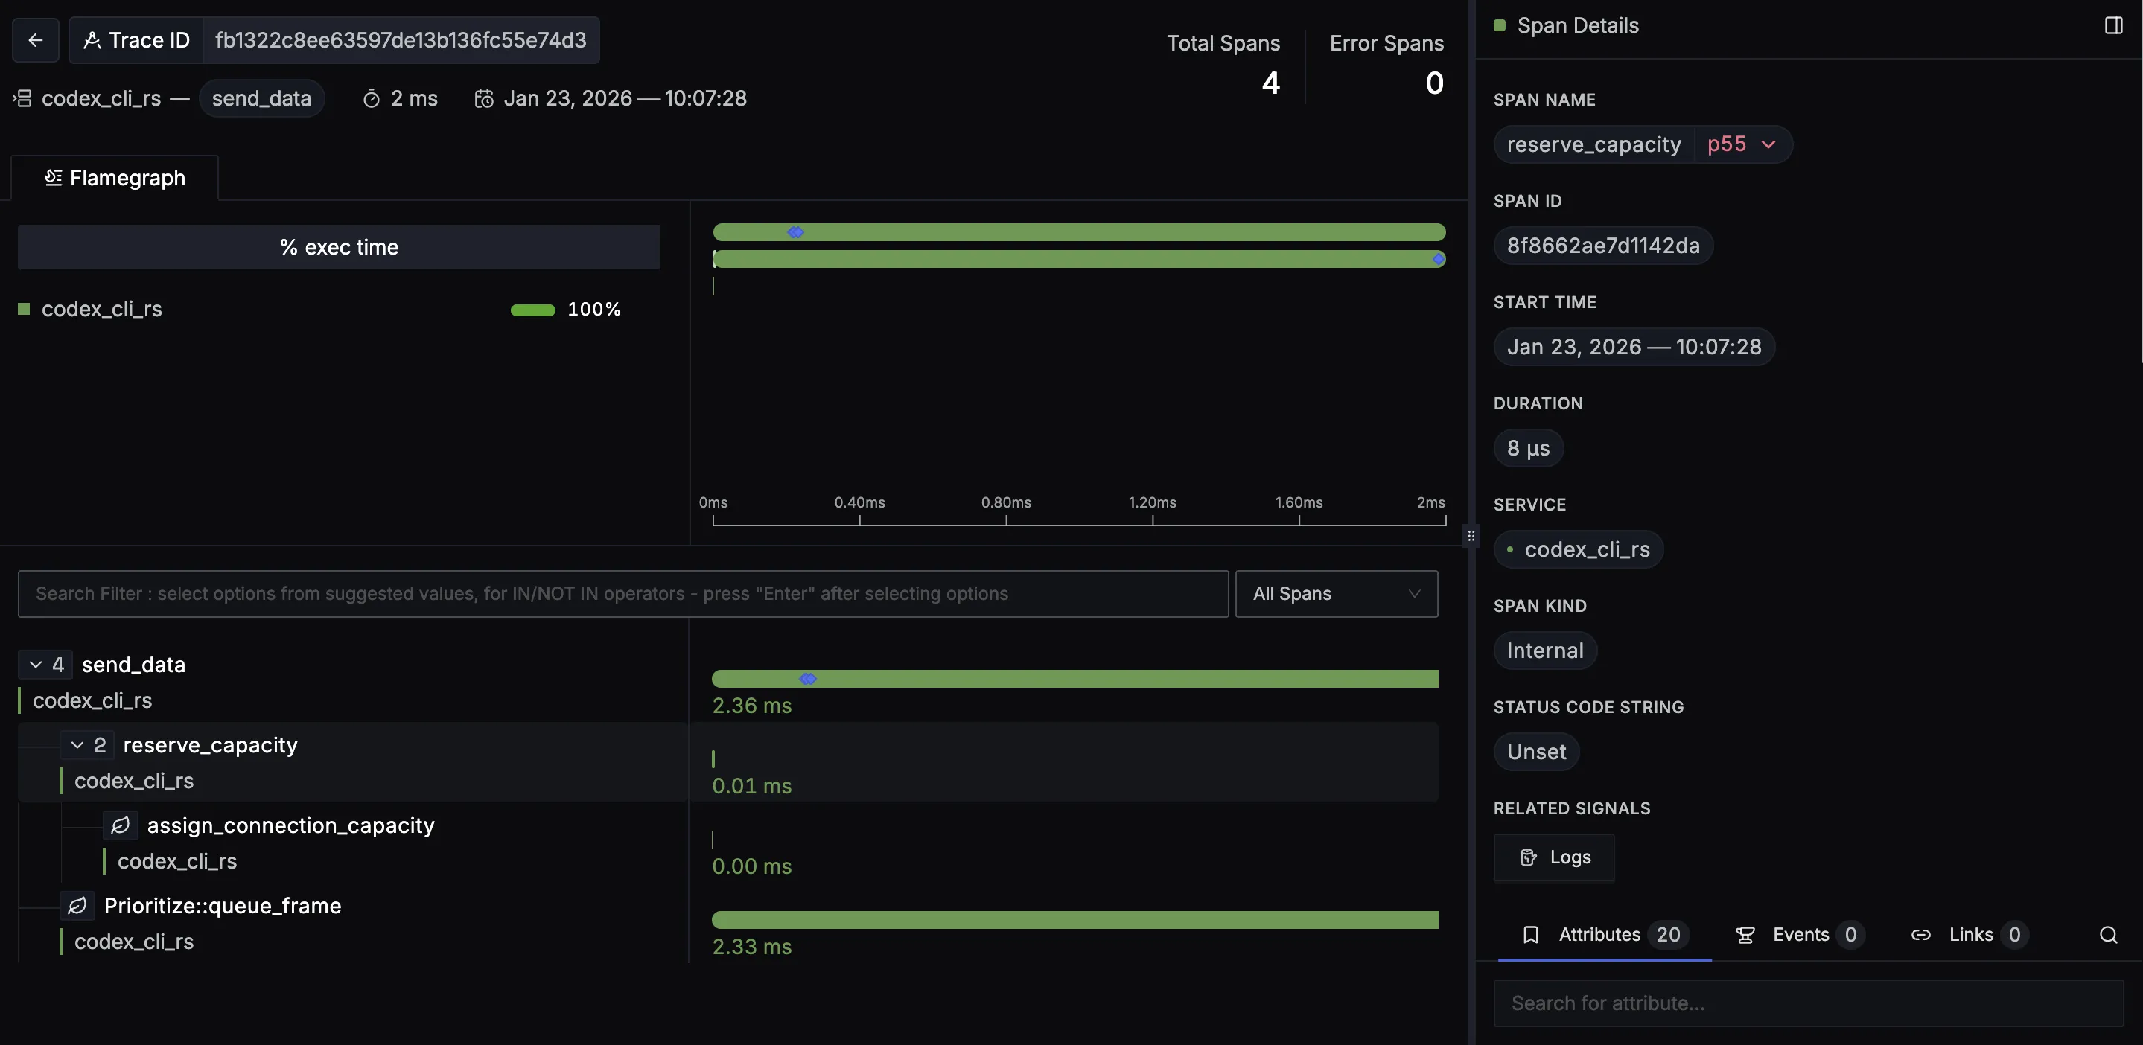Click leaf icon beside Prioritize::queue_frame

point(77,905)
